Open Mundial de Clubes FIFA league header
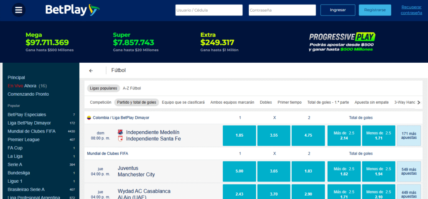Viewport: 428px width, 199px height. (107, 154)
